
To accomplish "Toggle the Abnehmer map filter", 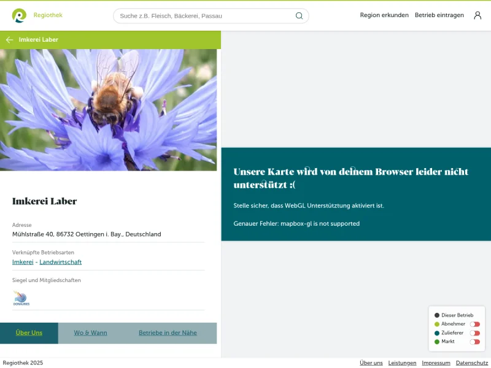I will point(474,324).
